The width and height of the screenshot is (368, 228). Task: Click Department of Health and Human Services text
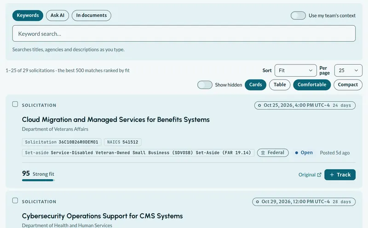67,225
